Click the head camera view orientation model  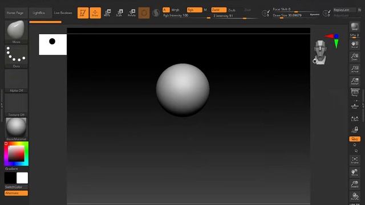coord(320,52)
